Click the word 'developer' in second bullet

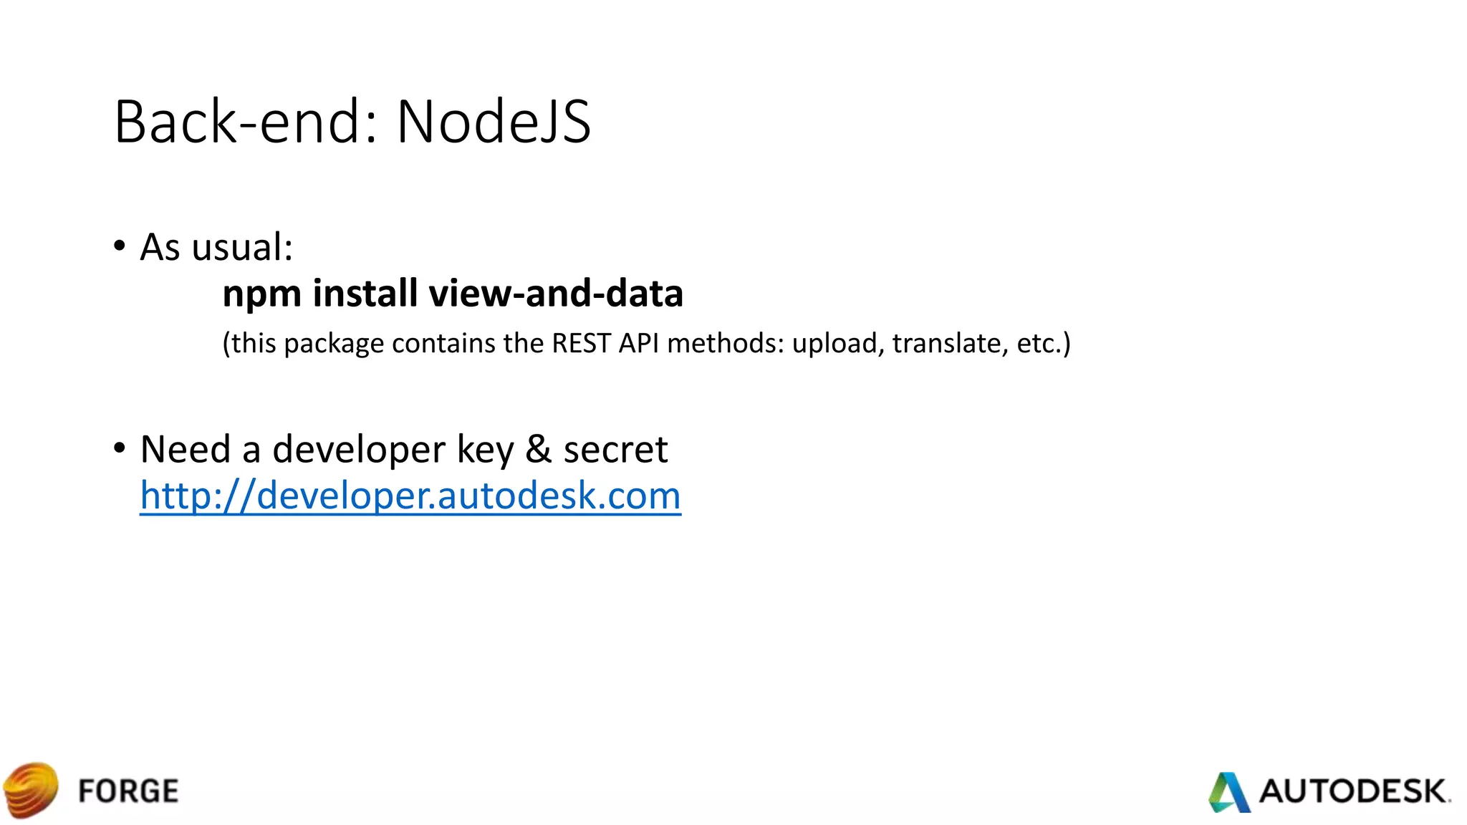click(x=359, y=450)
